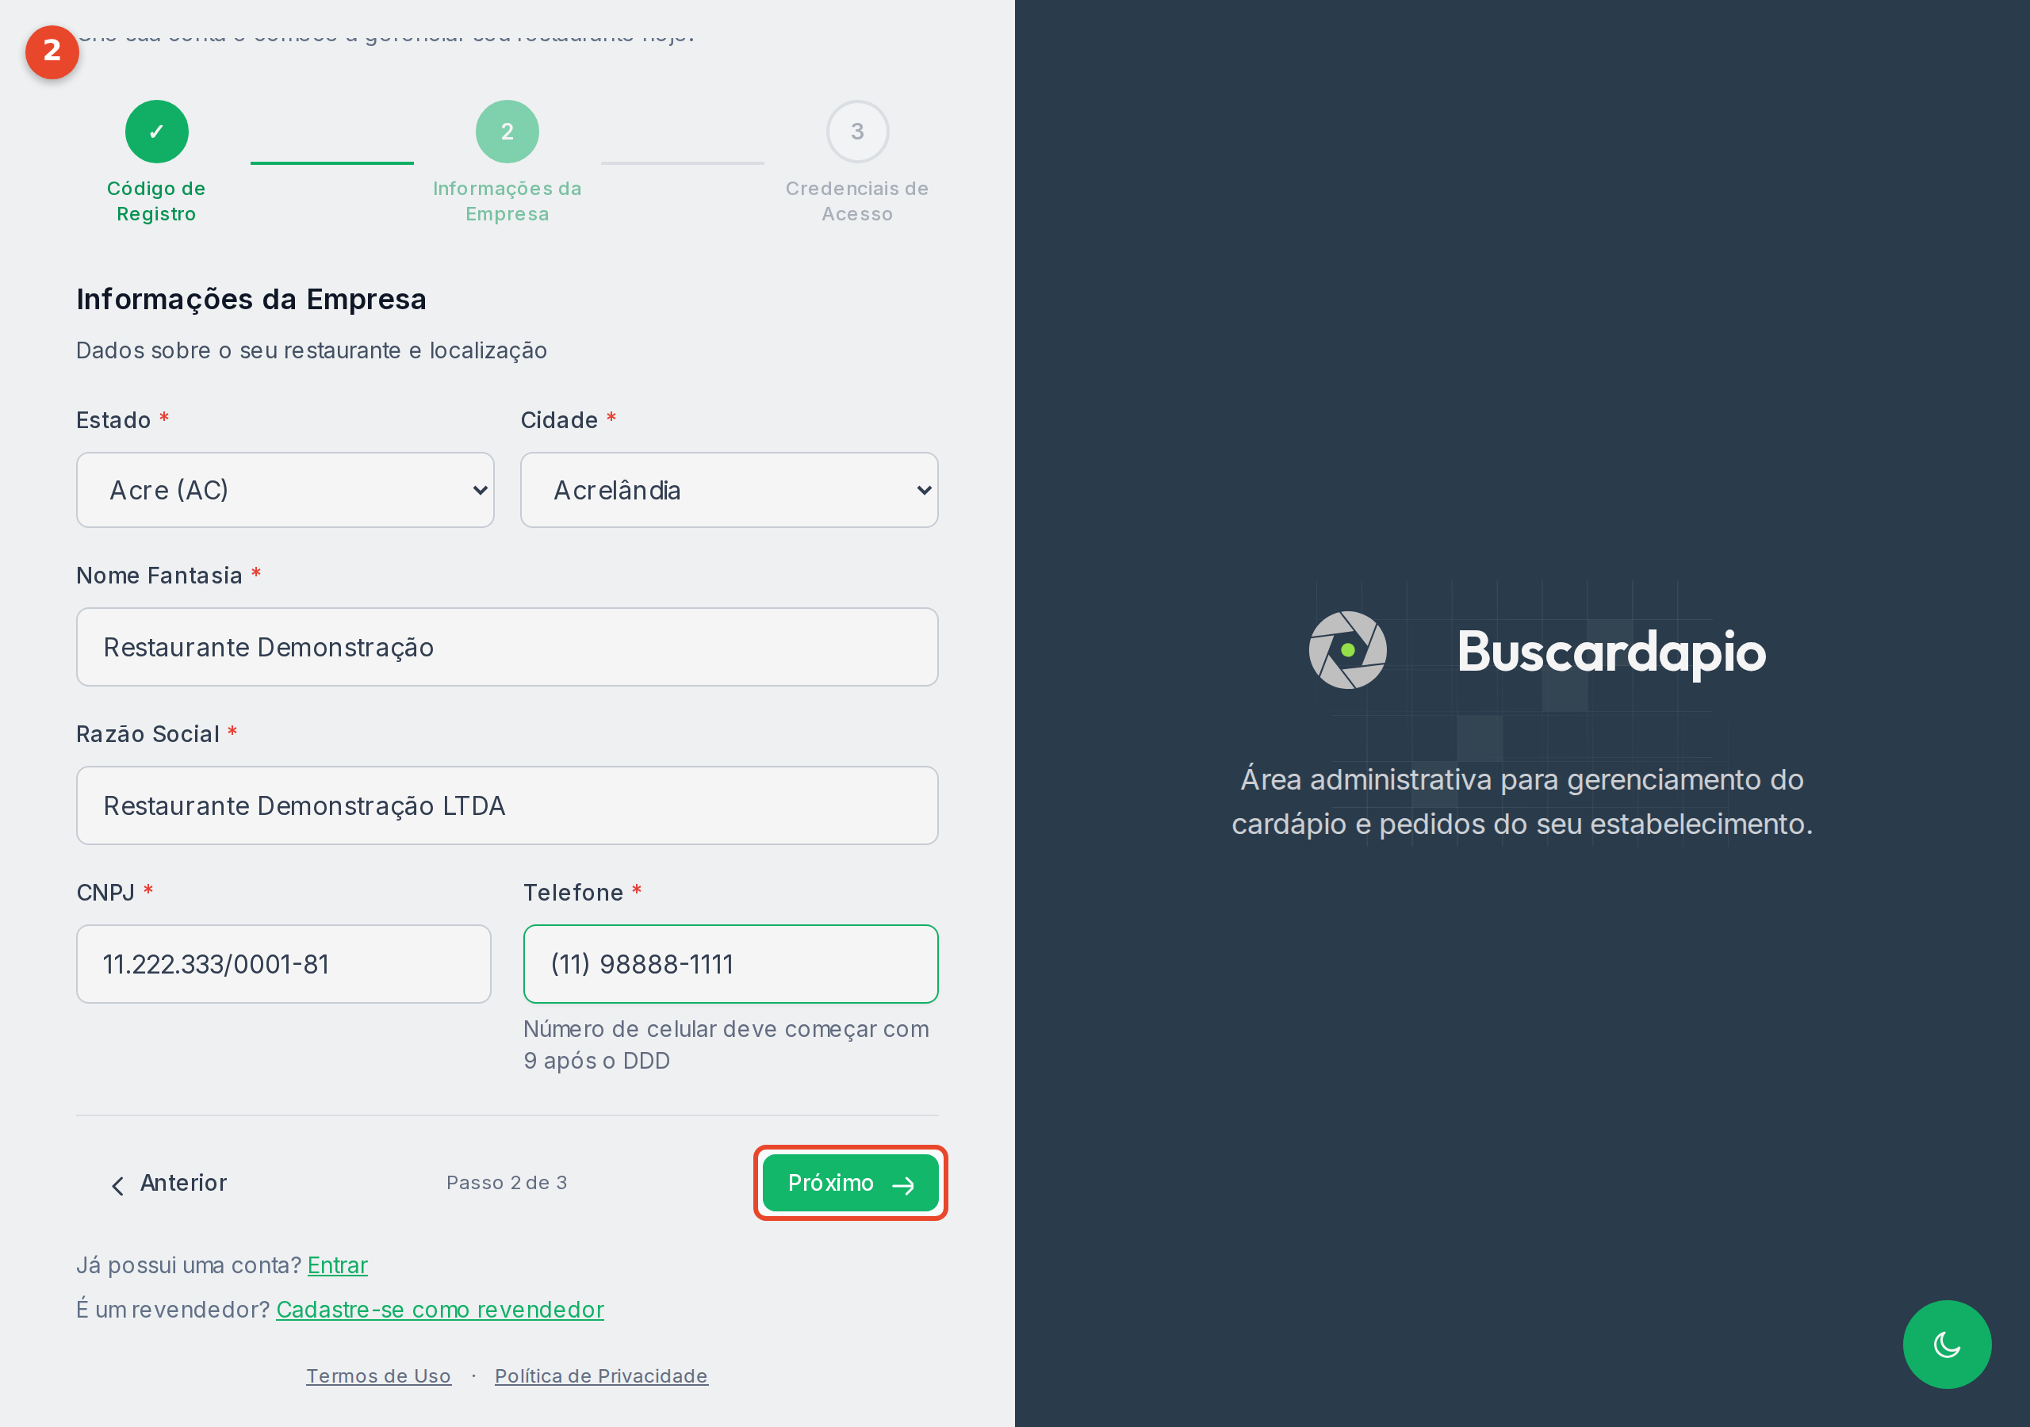Viewport: 2030px width, 1427px height.
Task: Focus the Razão Social input field
Action: click(x=507, y=805)
